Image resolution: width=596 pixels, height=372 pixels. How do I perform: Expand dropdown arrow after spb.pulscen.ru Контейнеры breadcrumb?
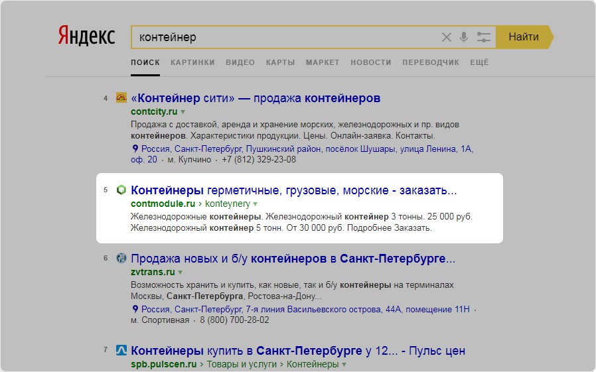point(344,365)
